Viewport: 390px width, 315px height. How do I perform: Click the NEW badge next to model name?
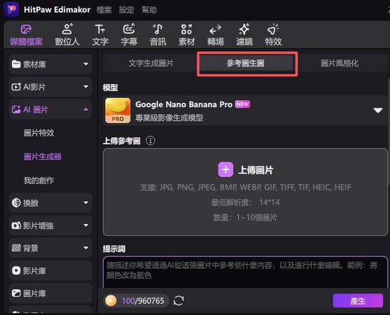point(242,104)
